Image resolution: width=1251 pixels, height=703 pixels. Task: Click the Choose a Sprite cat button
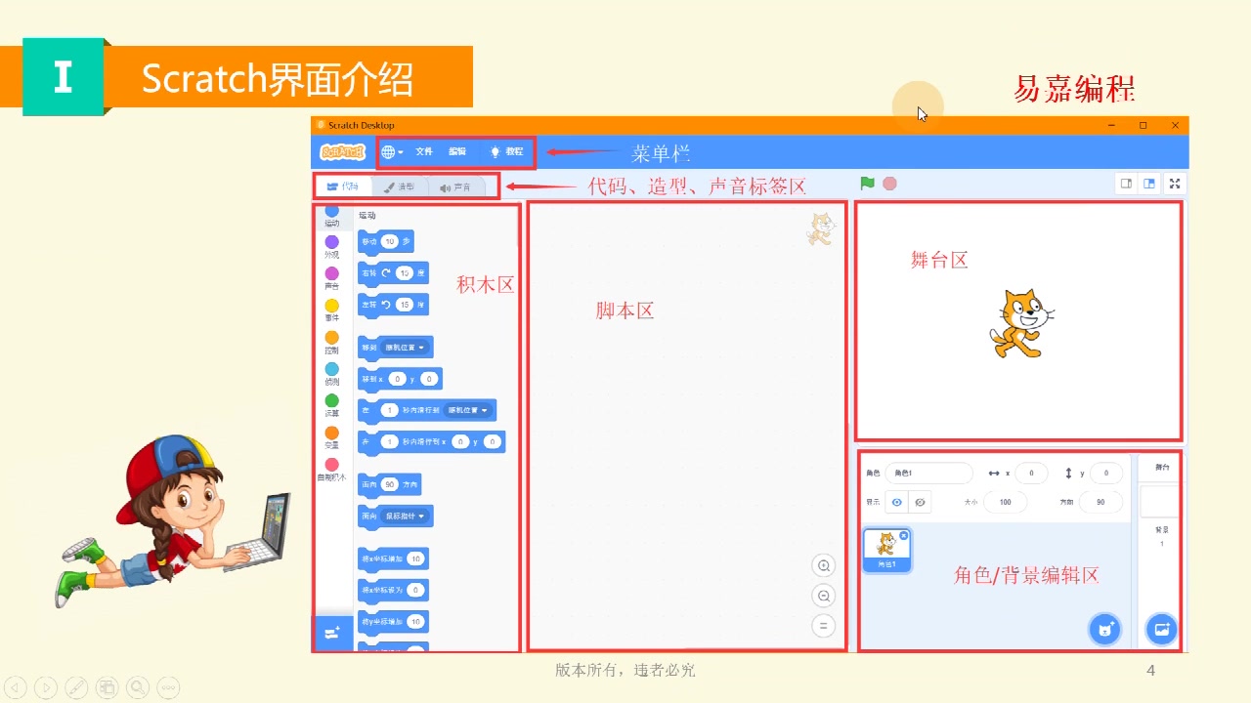click(x=1104, y=630)
